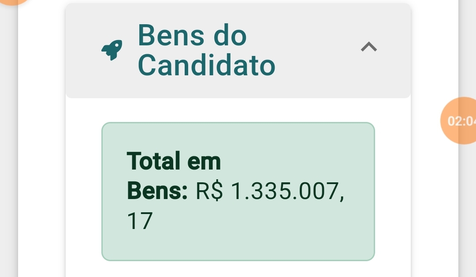Tap the partial orange circle at top-left corner
The height and width of the screenshot is (277, 476).
13,2
